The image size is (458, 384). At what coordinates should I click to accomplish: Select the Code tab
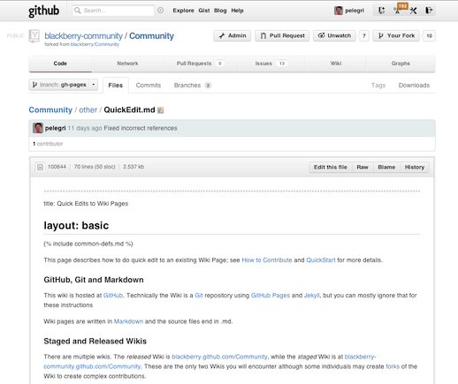tap(60, 64)
